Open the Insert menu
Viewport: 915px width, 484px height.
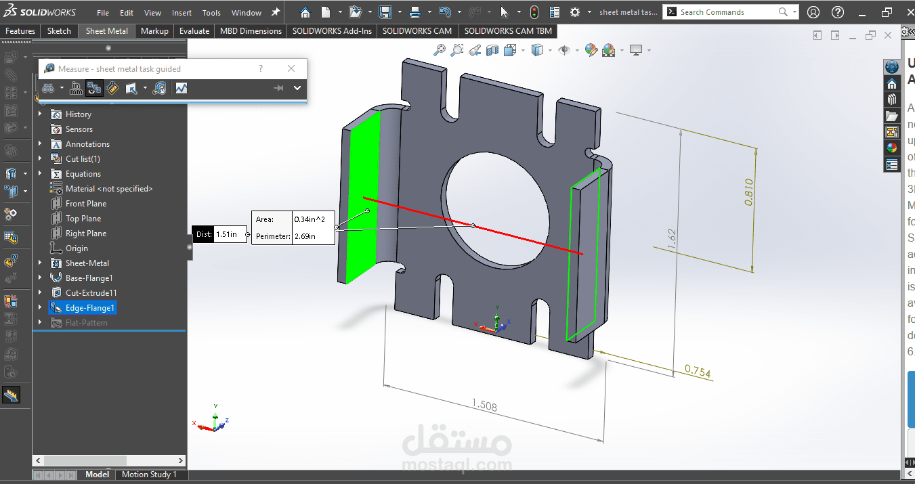point(182,13)
